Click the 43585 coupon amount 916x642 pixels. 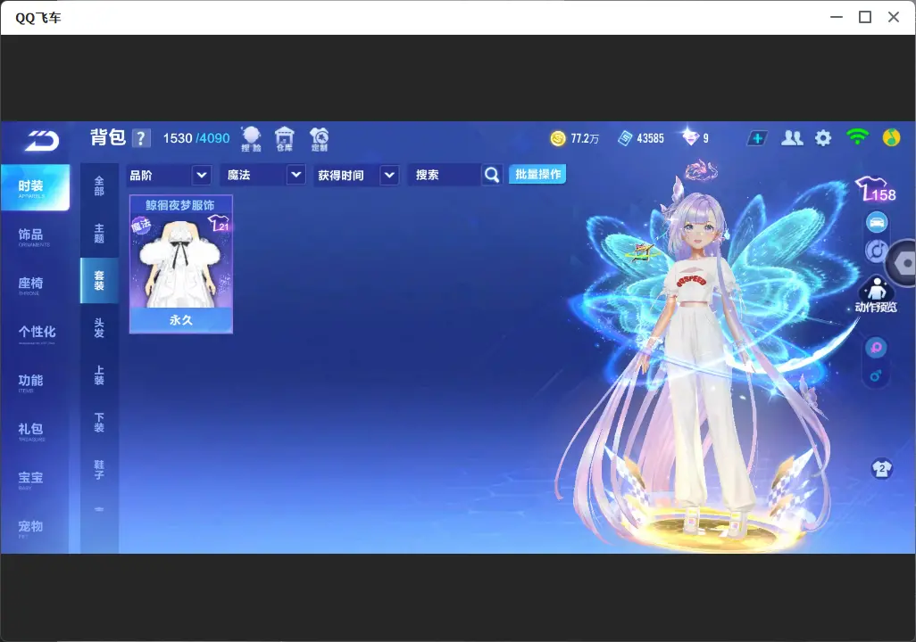[650, 138]
